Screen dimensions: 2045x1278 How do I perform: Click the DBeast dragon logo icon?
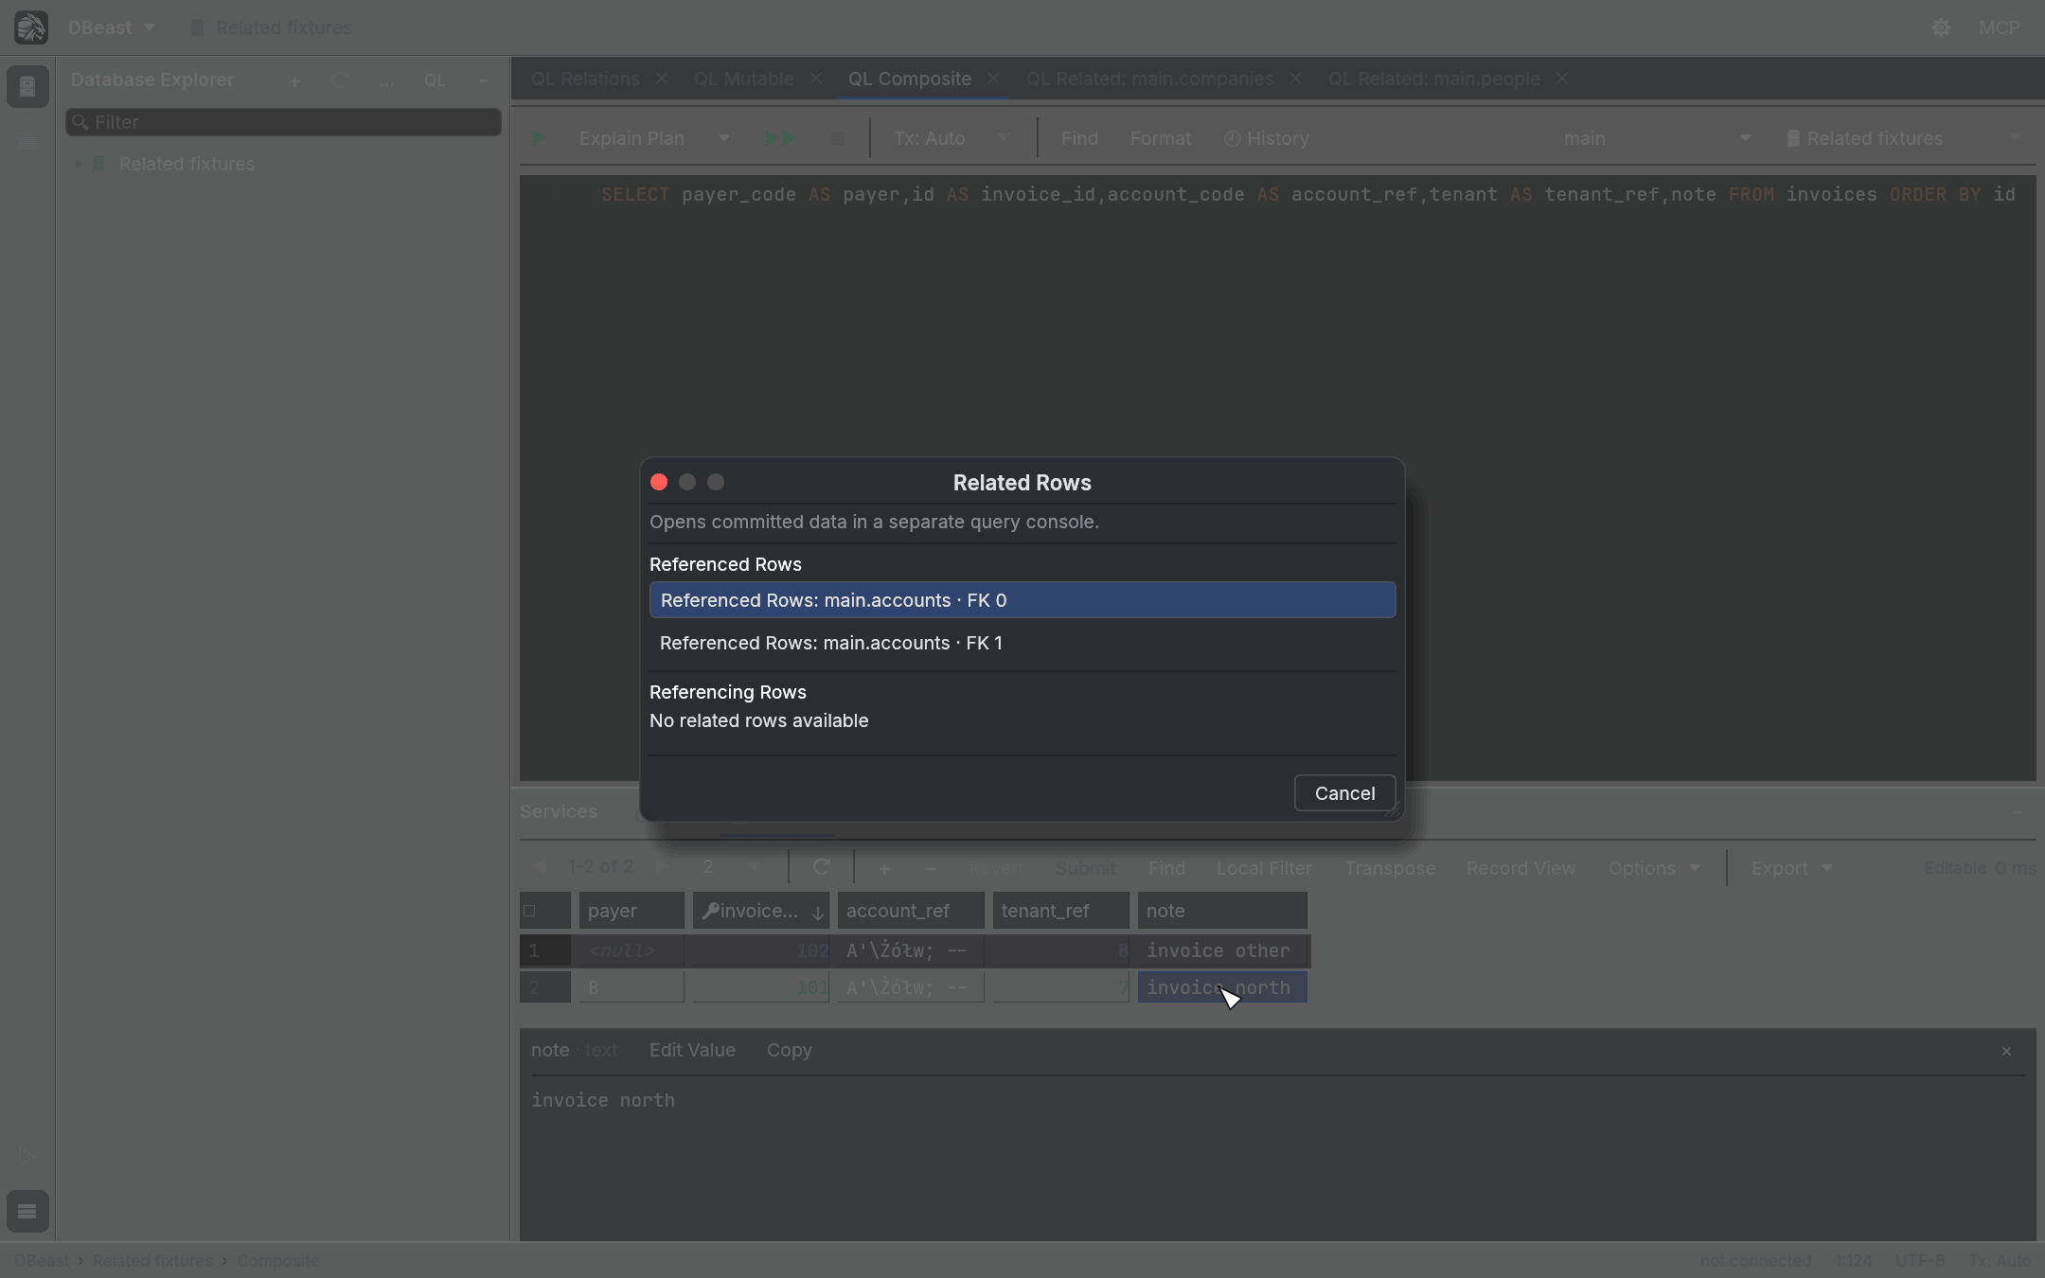point(30,27)
